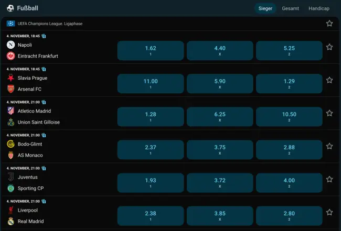Click the Juventus club logo

pos(10,177)
